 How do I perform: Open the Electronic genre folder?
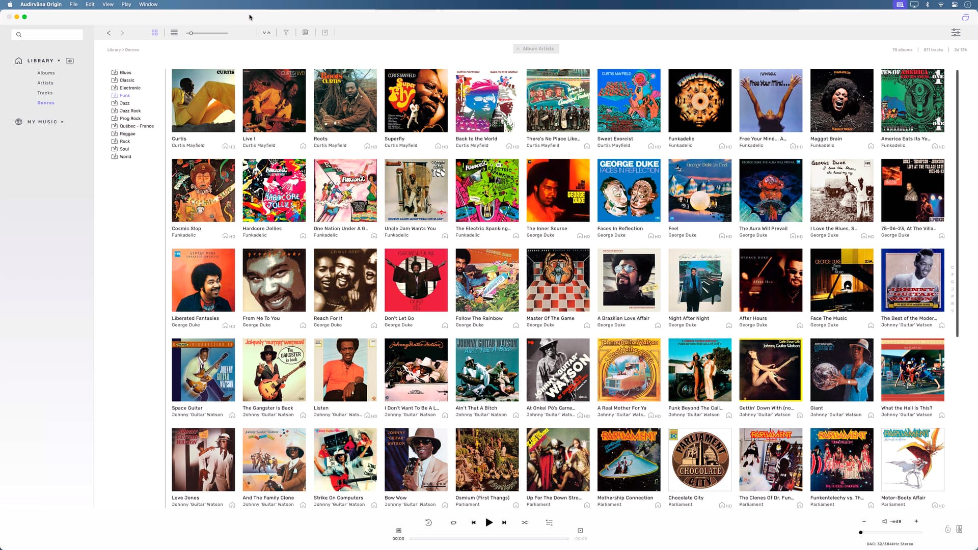click(126, 88)
